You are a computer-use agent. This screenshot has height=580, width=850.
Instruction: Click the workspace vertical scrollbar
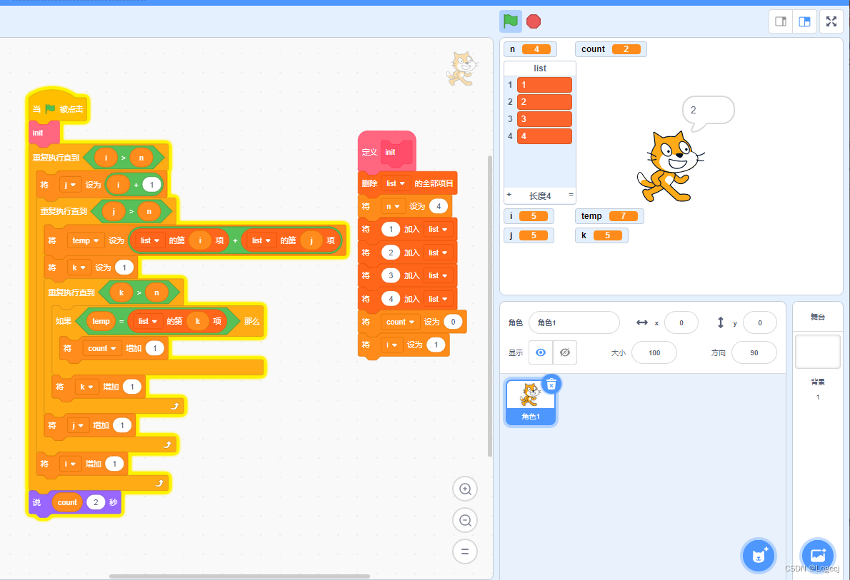click(x=489, y=306)
